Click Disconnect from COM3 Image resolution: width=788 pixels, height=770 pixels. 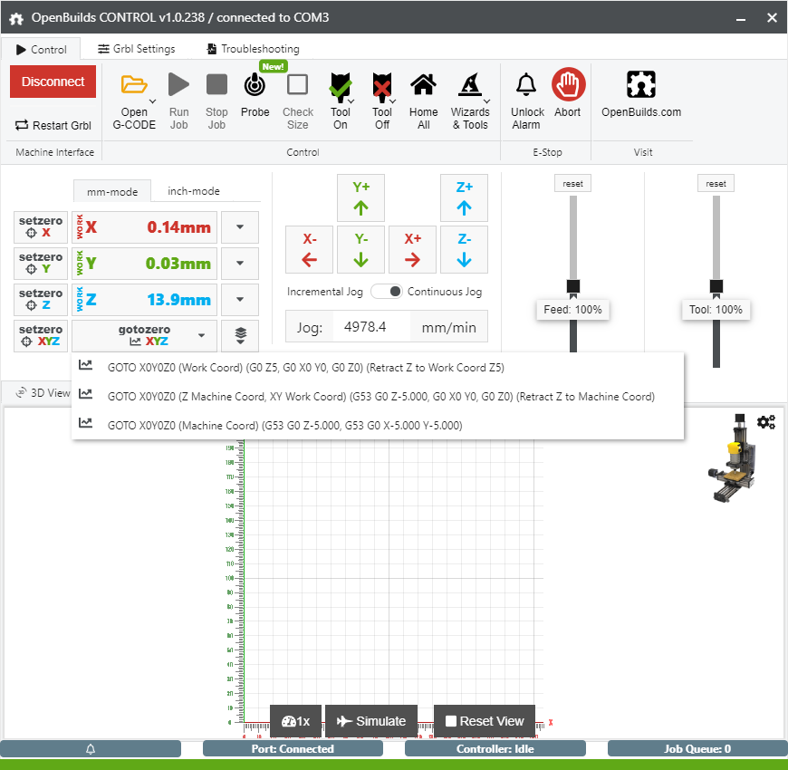click(x=53, y=81)
